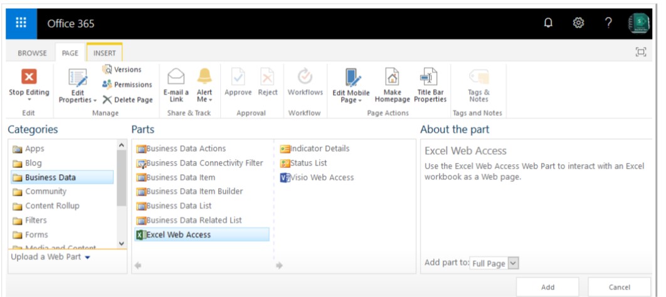Screen dimensions: 666x297
Task: Open the Add part to dropdown
Action: click(x=494, y=264)
